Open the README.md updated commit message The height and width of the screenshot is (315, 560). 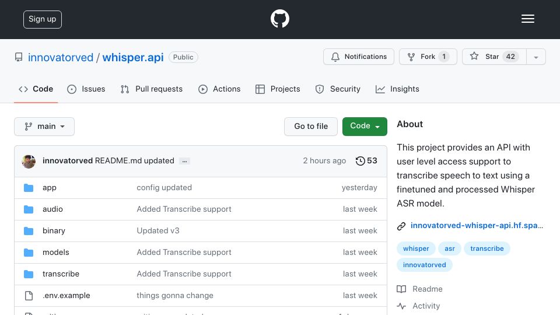coord(134,161)
